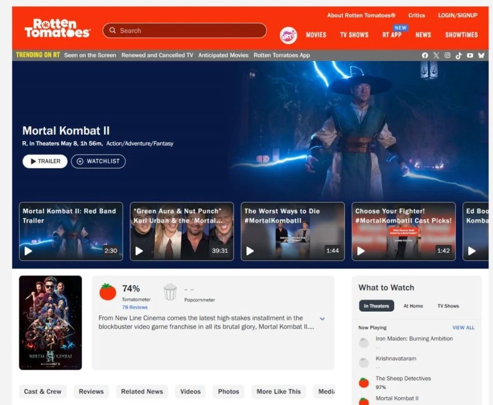Open the TV Shows menu
The height and width of the screenshot is (405, 493).
point(354,35)
